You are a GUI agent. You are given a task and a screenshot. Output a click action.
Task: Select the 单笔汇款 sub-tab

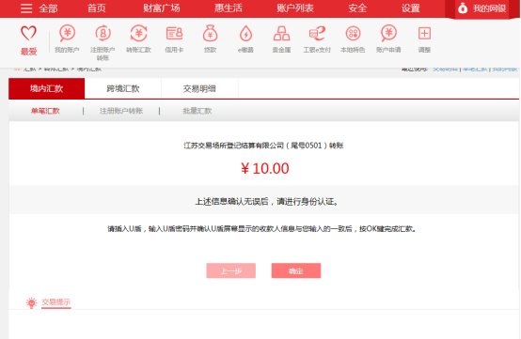tap(45, 111)
